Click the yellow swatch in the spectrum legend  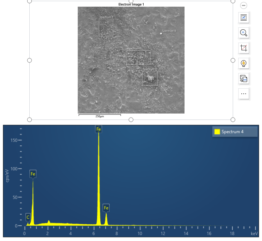coord(217,132)
